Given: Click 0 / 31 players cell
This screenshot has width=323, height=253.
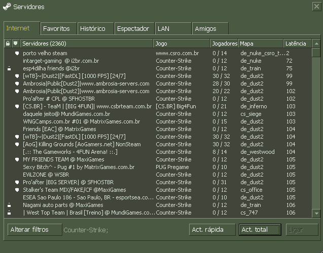Looking at the screenshot, I should coord(220,182).
